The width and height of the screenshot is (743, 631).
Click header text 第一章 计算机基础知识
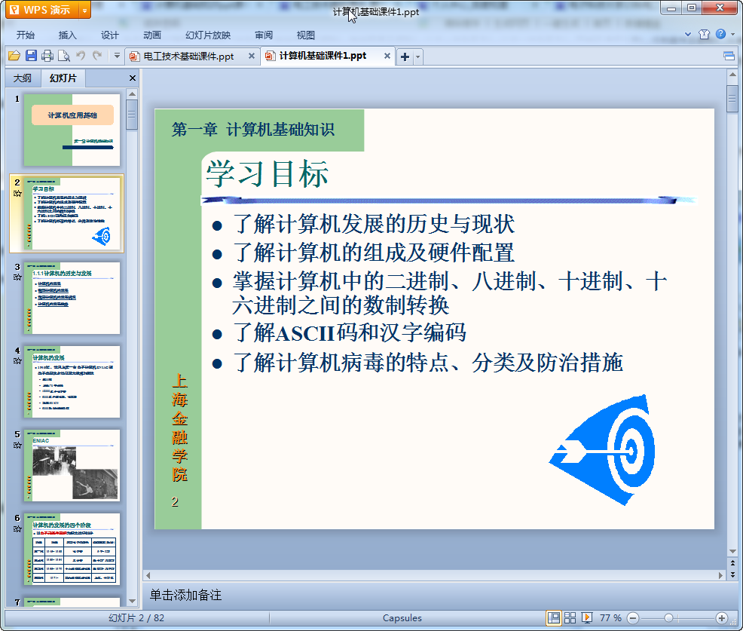click(x=253, y=130)
